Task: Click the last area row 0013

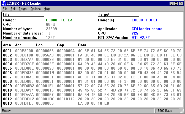Action: click(x=7, y=103)
